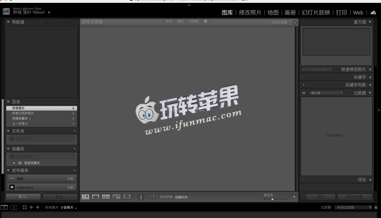Click the 同步设置 button
Viewport: 381px width, 218px height.
[x=355, y=197]
